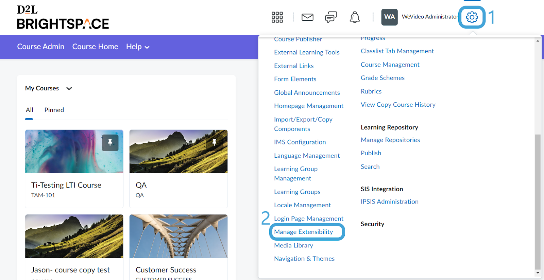Open External Learning Tools link
The height and width of the screenshot is (280, 544).
tap(307, 52)
